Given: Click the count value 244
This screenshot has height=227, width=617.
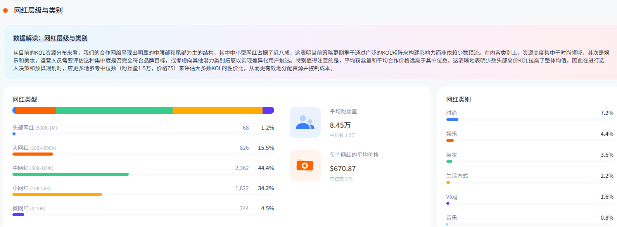Looking at the screenshot, I should 244,208.
